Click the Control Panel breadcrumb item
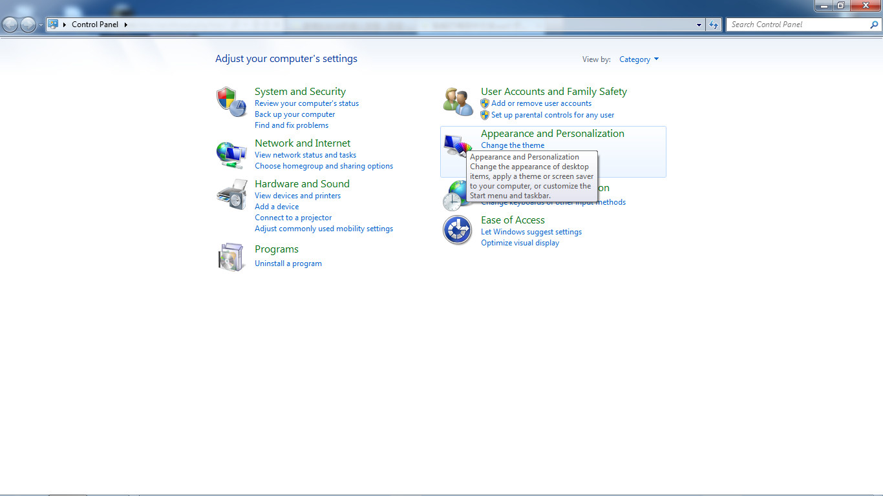 pos(94,25)
